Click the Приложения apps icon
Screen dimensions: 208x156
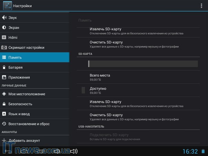click(4, 77)
